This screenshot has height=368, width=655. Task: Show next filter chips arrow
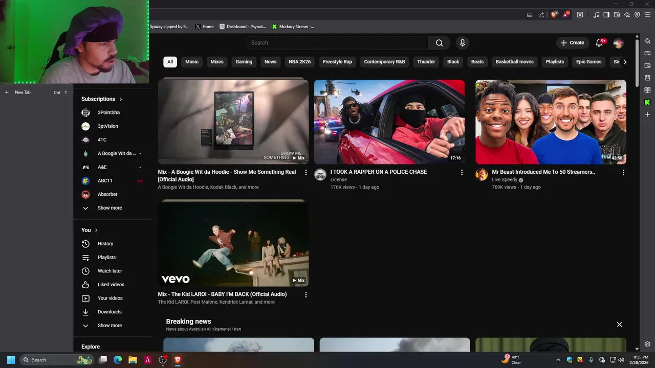[x=624, y=62]
